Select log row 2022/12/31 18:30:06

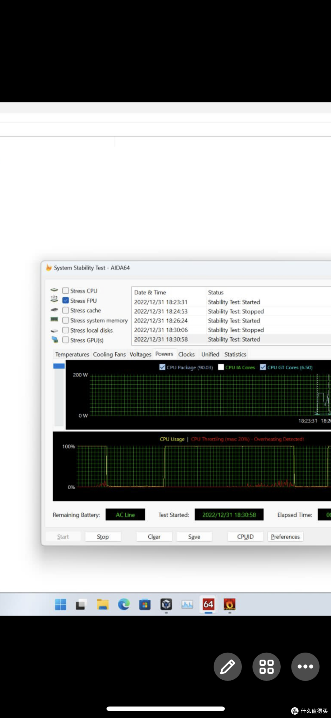click(x=231, y=330)
